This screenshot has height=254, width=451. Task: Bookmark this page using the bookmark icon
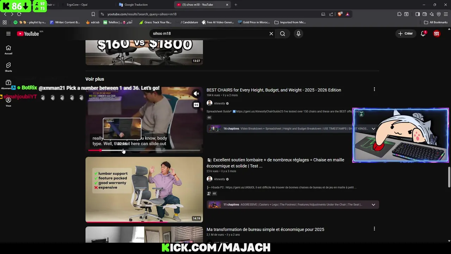pyautogui.click(x=93, y=14)
